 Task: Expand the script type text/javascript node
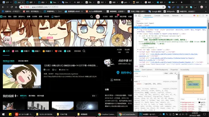(x=138, y=52)
